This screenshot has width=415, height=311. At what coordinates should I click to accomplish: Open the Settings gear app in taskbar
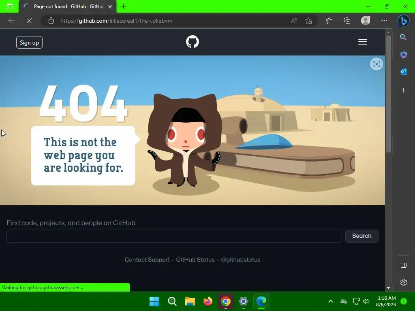click(243, 301)
